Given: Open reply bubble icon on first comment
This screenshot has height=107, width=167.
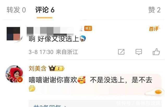Looking at the screenshot, I should point(139,52).
